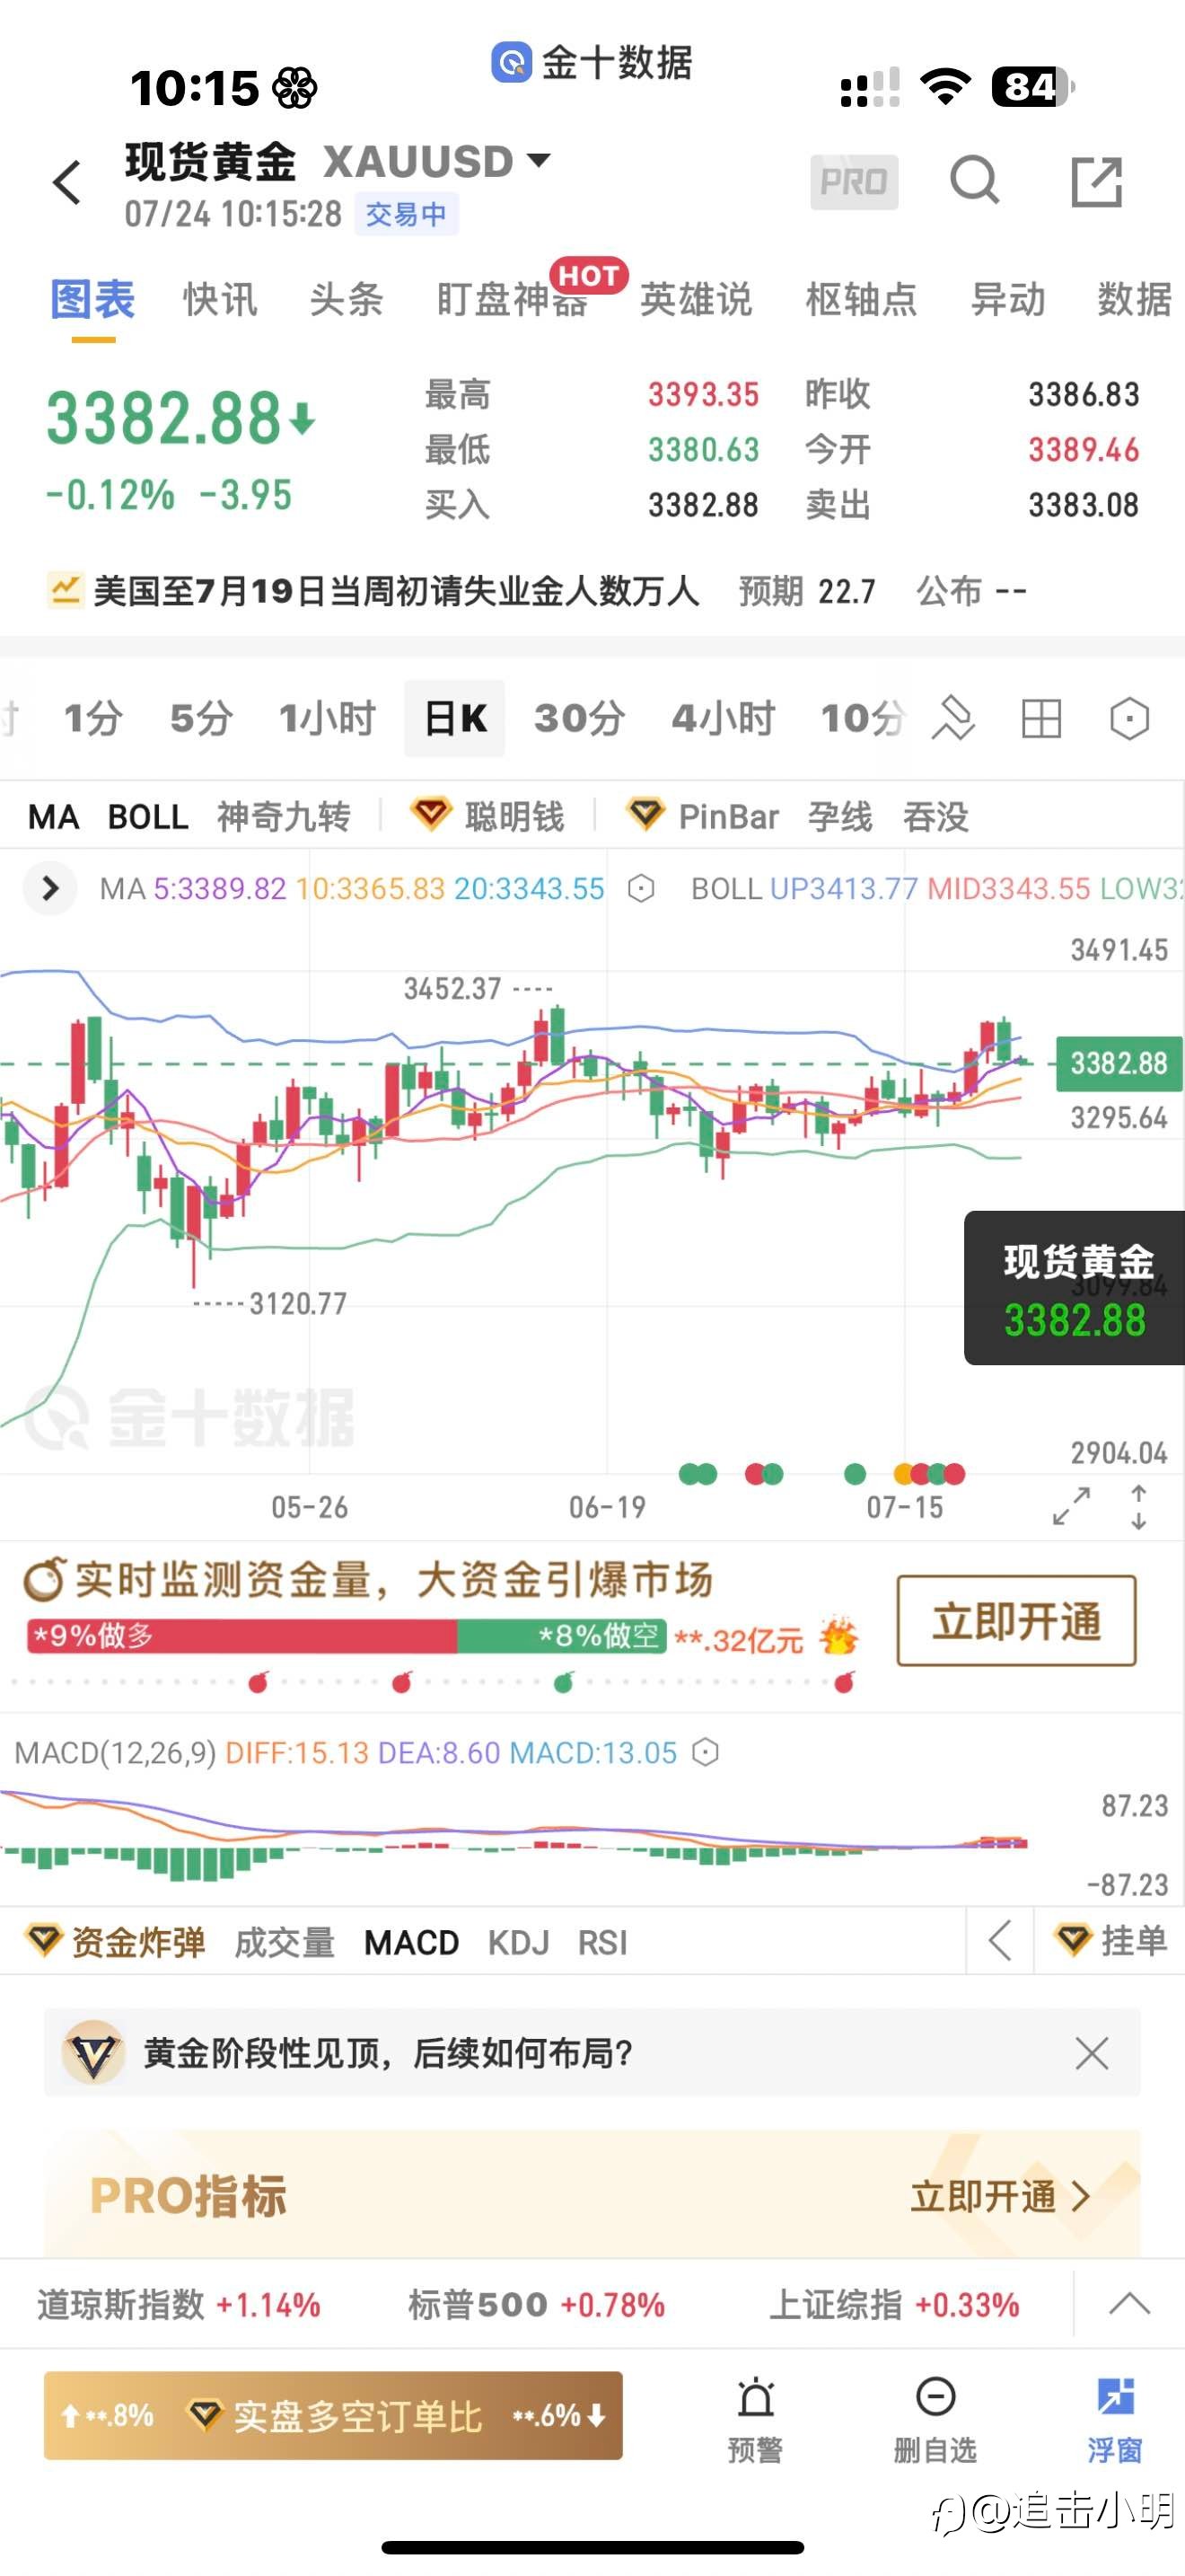Tap the first green signal dots marker

pos(698,1473)
